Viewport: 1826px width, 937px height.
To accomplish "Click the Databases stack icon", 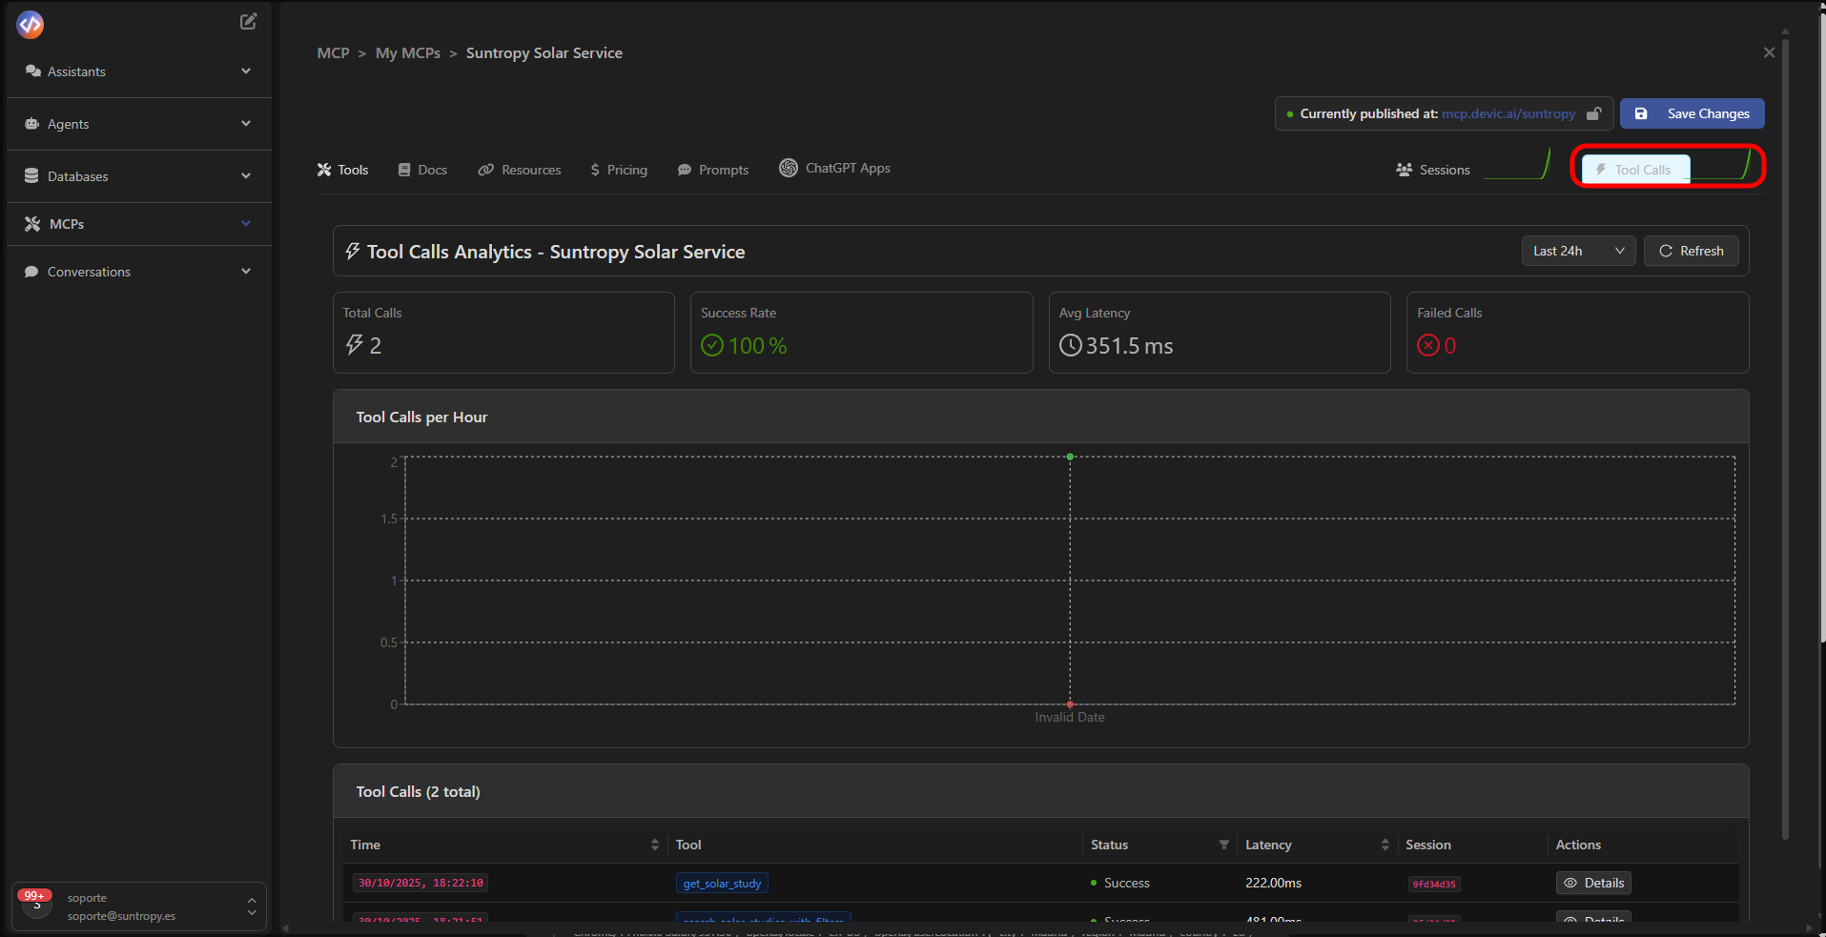I will (x=31, y=176).
